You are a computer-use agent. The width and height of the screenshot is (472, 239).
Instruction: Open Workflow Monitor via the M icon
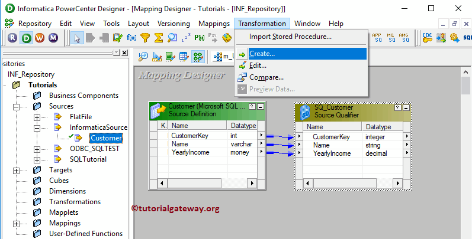(53, 38)
